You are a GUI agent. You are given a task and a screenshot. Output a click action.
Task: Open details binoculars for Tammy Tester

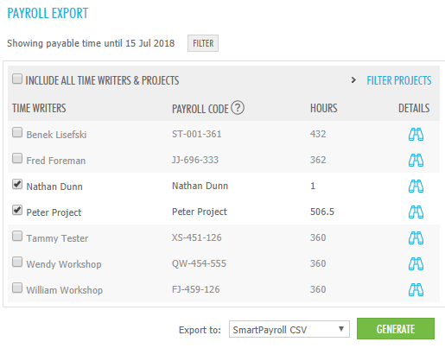(x=416, y=237)
